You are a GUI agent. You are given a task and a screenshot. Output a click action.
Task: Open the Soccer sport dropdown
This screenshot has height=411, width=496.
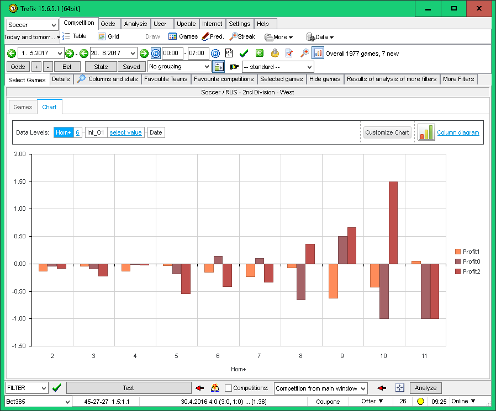coord(32,25)
